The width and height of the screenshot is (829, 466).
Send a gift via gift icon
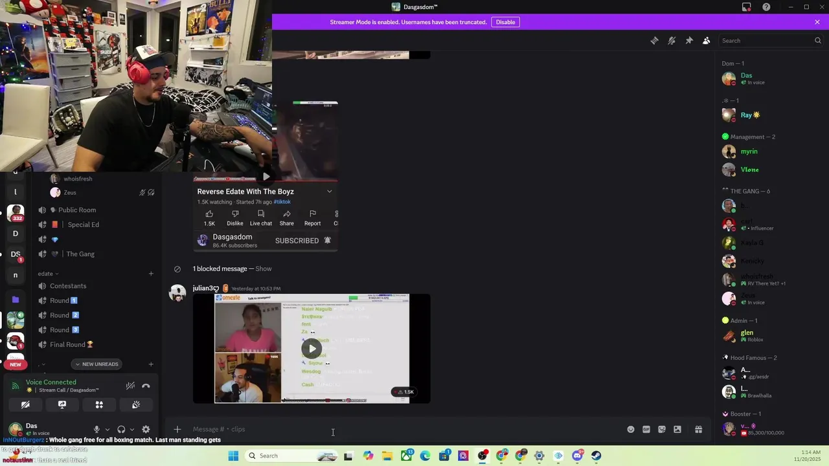coord(698,429)
